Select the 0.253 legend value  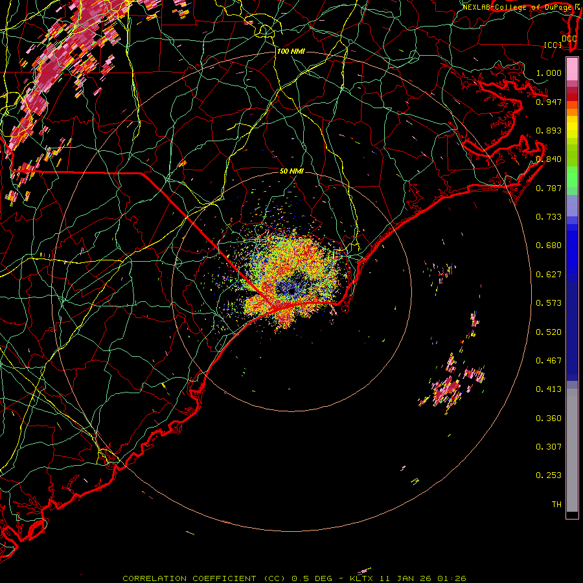tap(549, 475)
